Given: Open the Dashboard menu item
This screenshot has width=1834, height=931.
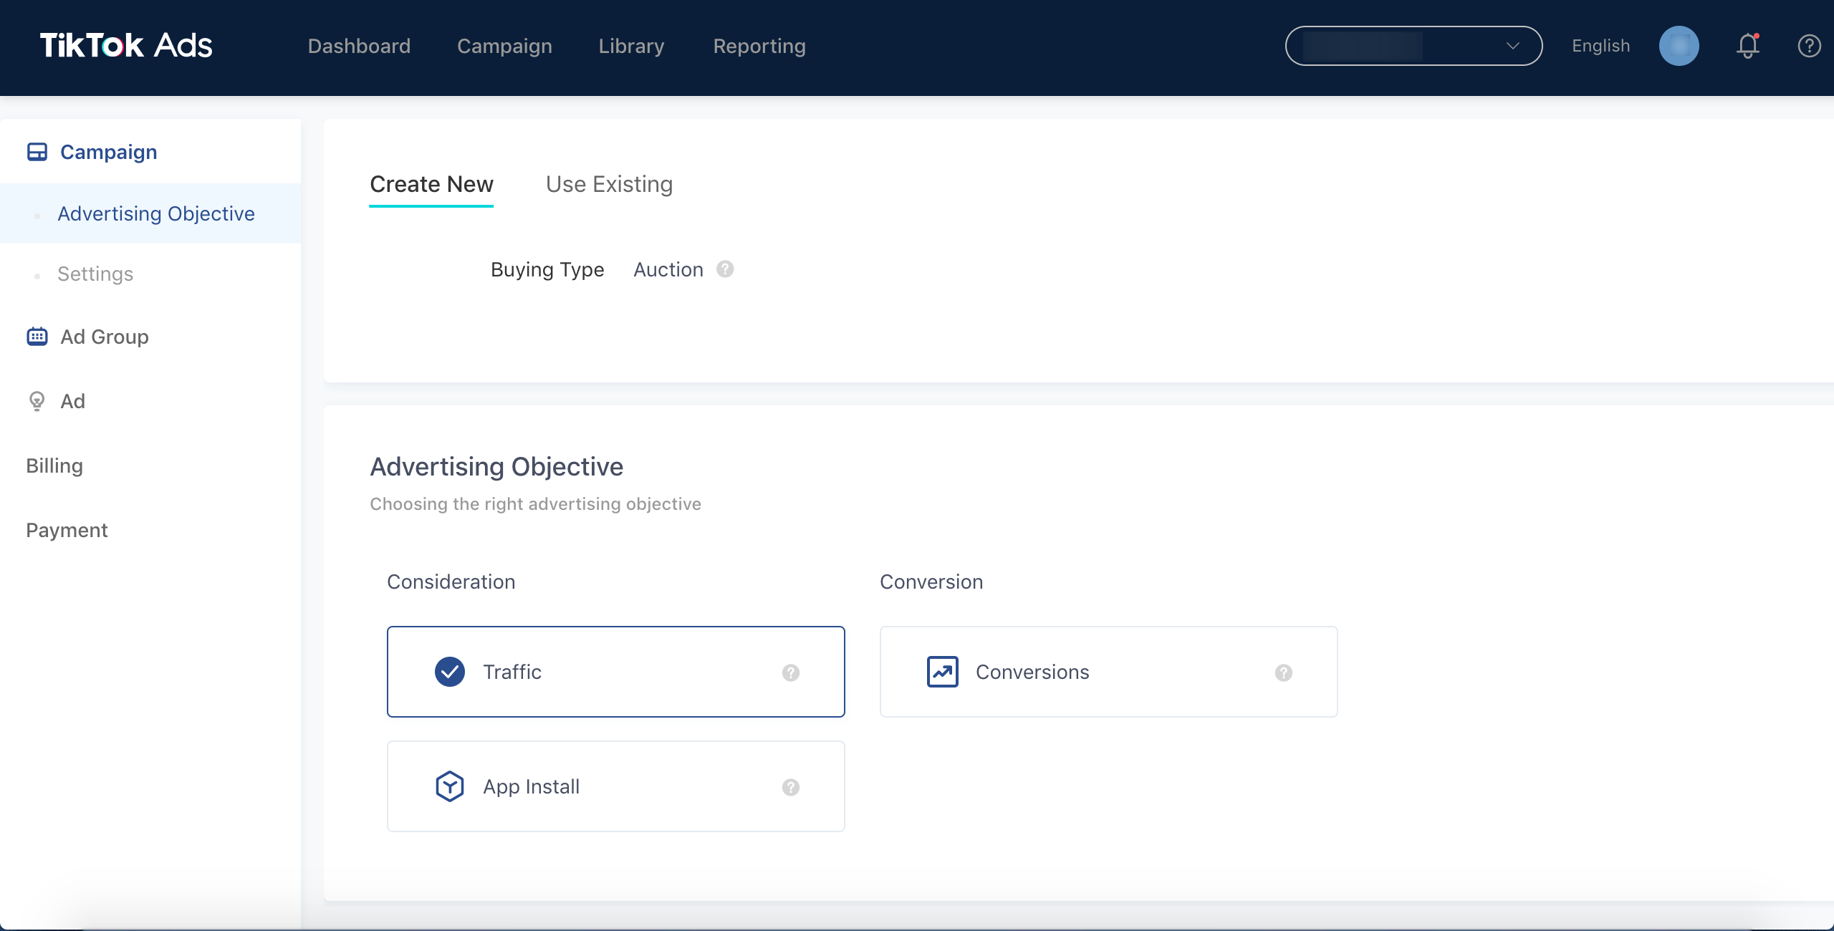Looking at the screenshot, I should 359,44.
